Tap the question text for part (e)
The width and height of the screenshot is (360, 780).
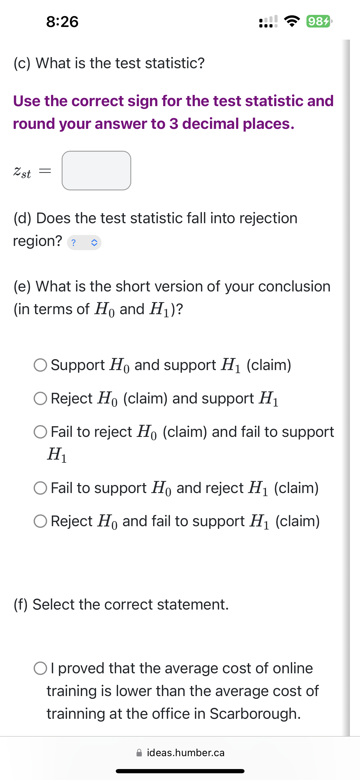tap(172, 297)
